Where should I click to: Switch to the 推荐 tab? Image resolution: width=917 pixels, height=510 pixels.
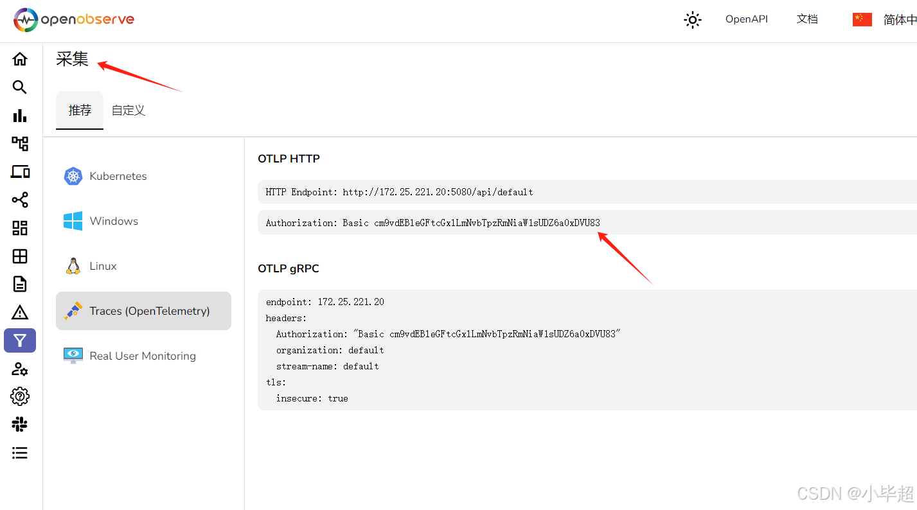(80, 110)
